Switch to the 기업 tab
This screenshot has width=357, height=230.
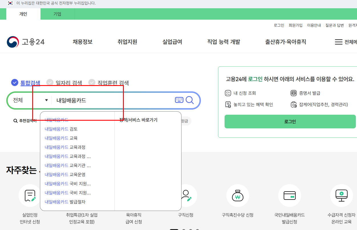[x=57, y=13]
